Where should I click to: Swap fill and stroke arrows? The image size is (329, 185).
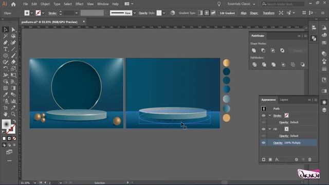point(14,121)
